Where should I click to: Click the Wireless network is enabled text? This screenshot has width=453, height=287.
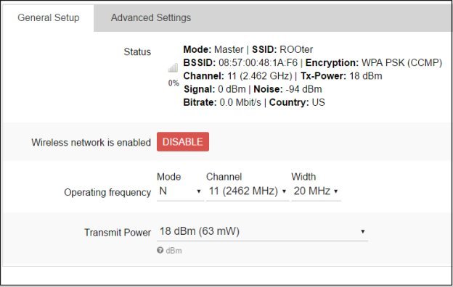point(91,142)
